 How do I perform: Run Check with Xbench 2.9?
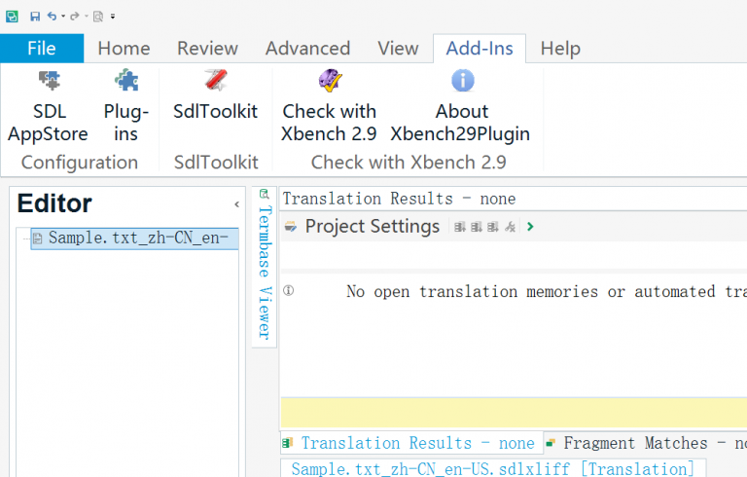[x=329, y=107]
